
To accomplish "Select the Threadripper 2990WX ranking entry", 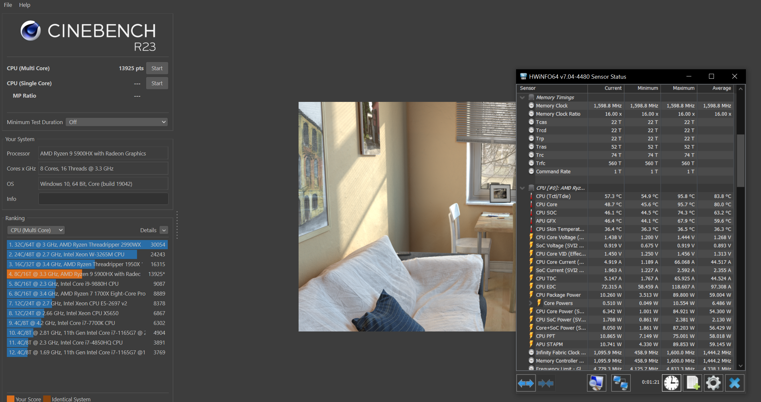I will [x=87, y=245].
